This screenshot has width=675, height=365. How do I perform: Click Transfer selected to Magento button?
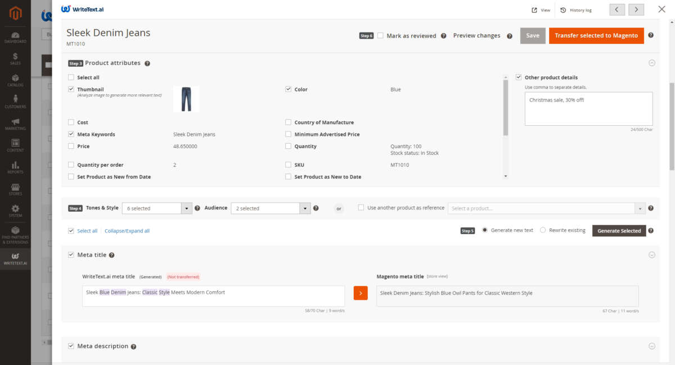pos(596,35)
